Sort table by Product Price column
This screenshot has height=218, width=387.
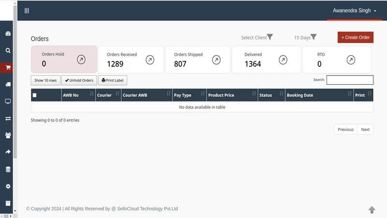click(232, 95)
